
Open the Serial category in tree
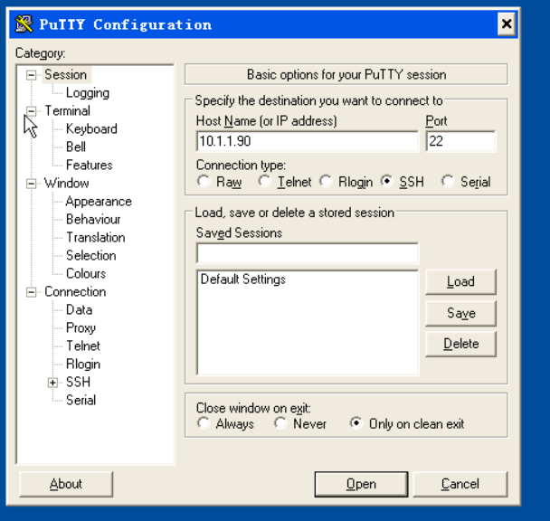point(81,401)
